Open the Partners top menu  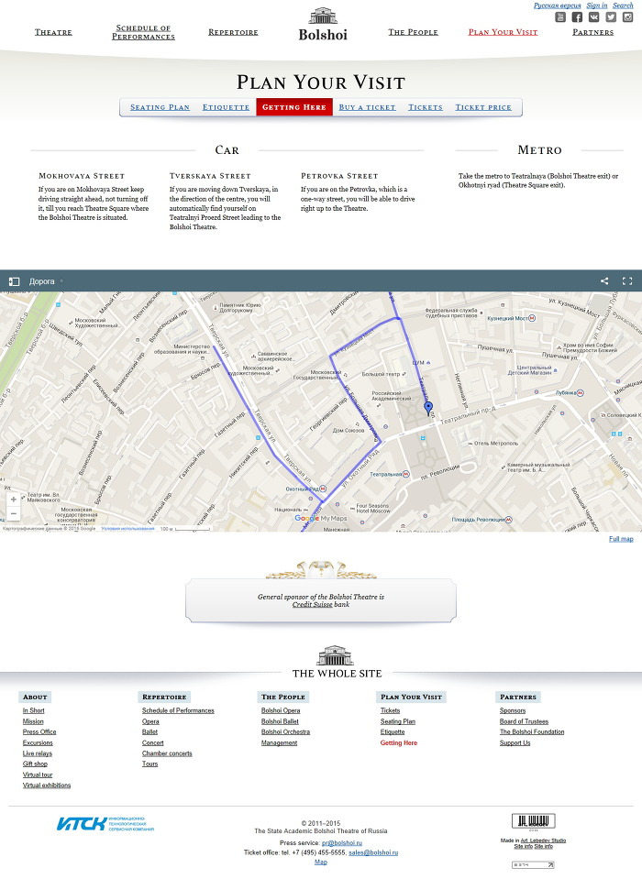coord(592,32)
